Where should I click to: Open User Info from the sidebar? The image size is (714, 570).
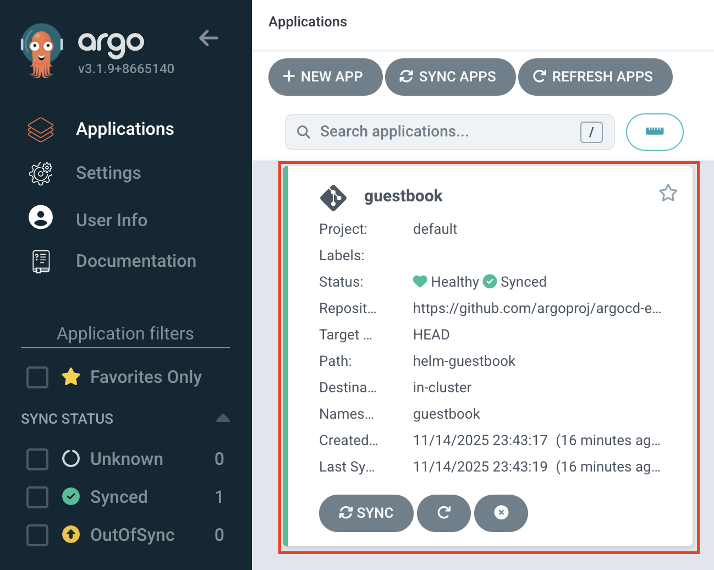[x=112, y=220]
